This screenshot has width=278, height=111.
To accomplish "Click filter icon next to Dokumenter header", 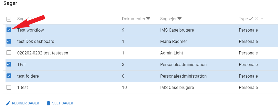I will tap(148, 19).
